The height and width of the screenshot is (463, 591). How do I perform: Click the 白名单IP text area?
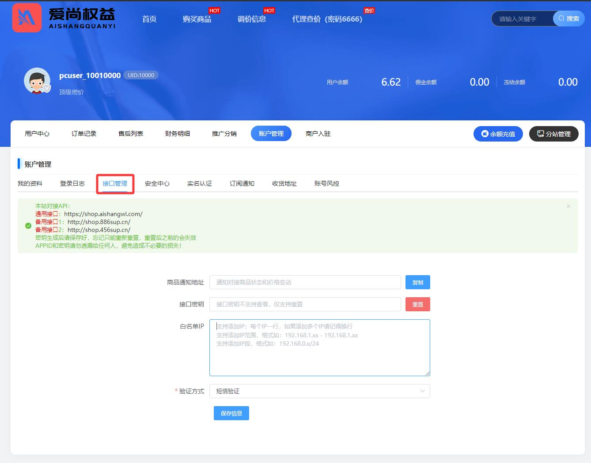[x=319, y=347]
